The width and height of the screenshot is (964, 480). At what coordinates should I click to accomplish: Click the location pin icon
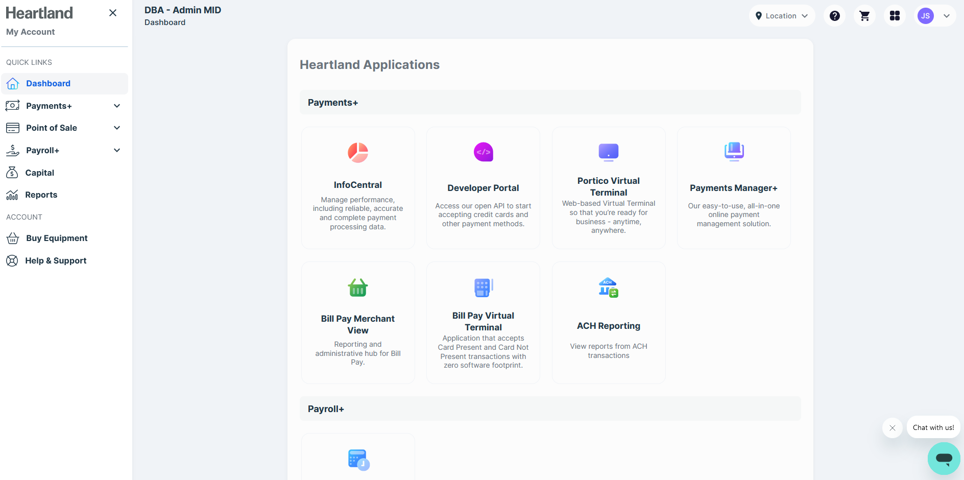[759, 16]
